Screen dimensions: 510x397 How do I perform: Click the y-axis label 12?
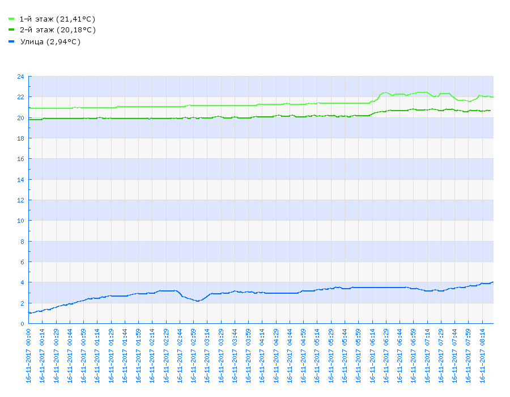click(20, 200)
